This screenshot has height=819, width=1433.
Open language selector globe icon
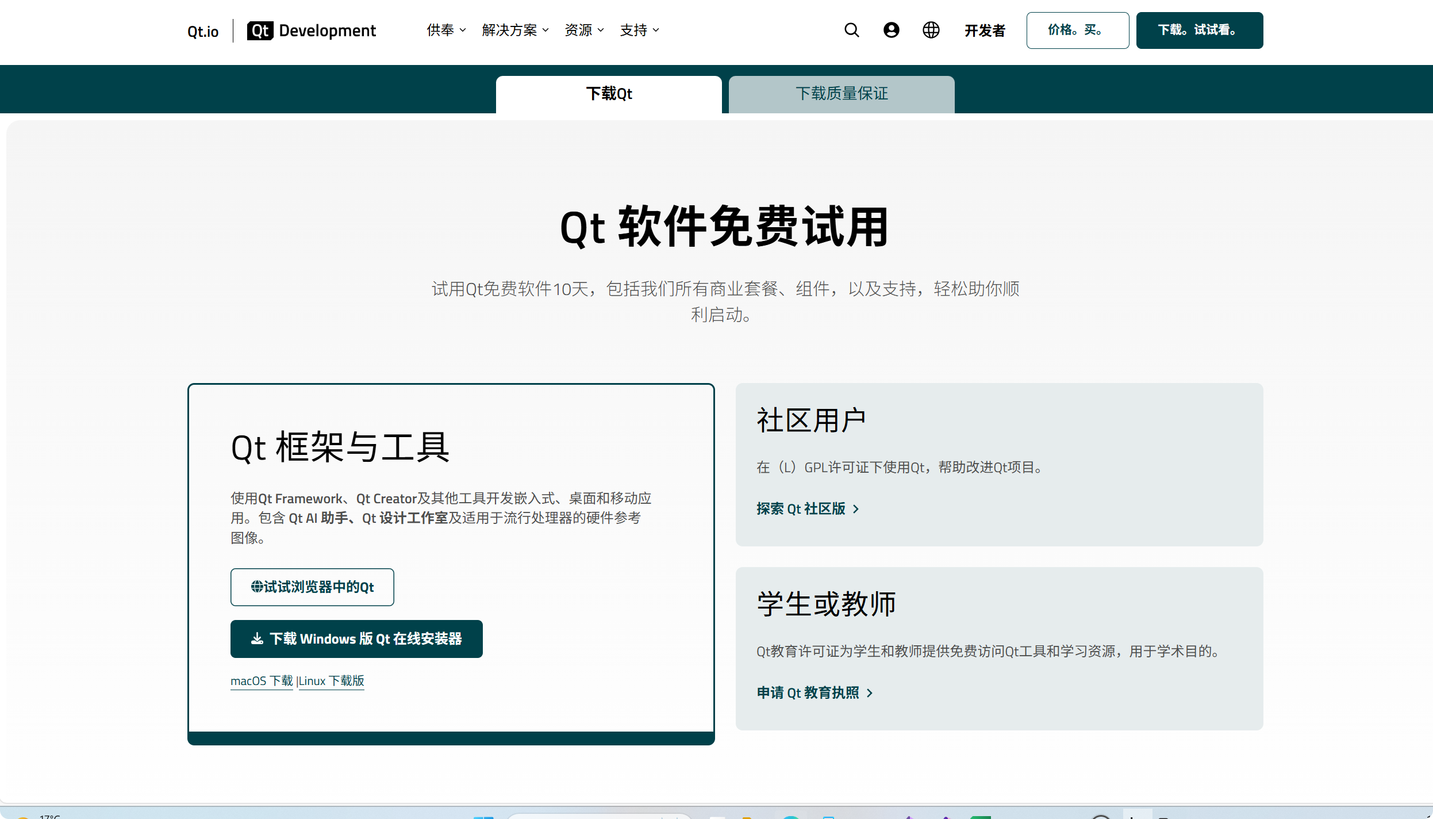pyautogui.click(x=931, y=30)
